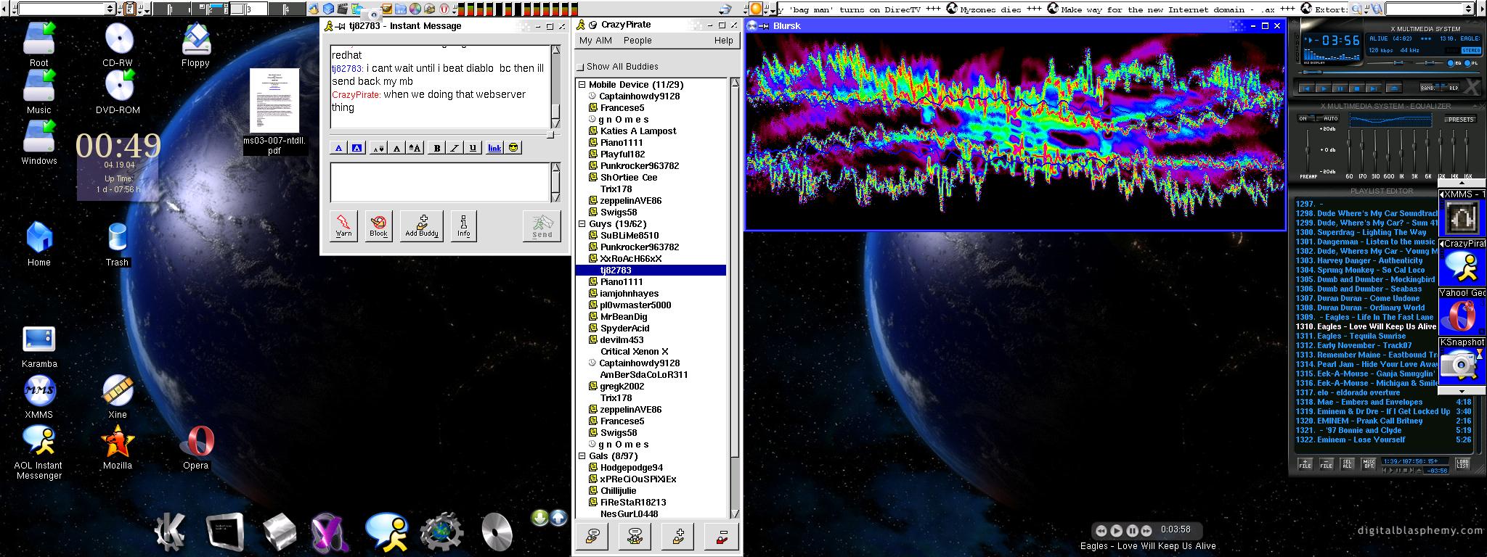Collapse the Gals buddy group

pyautogui.click(x=582, y=456)
